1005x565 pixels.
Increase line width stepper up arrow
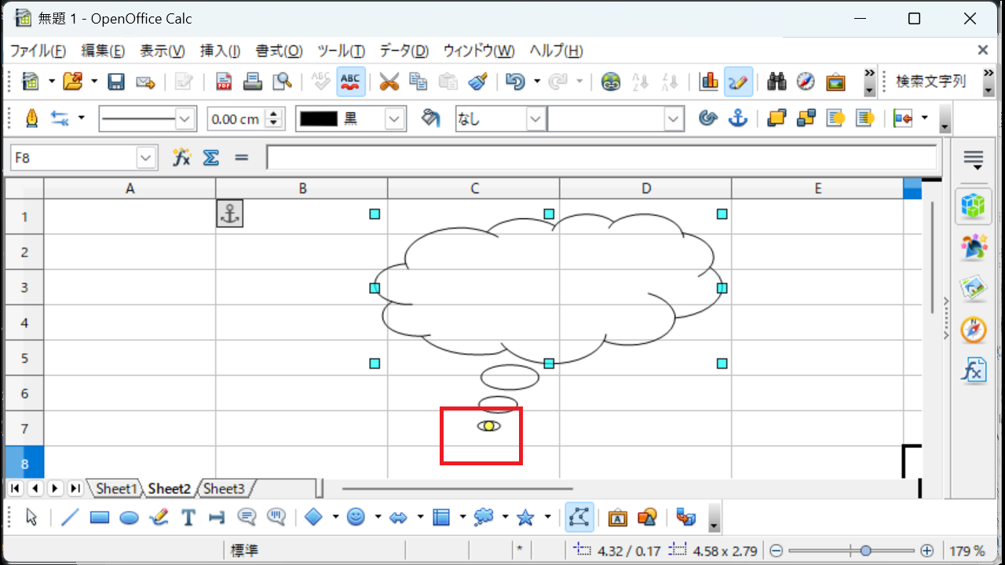point(273,114)
